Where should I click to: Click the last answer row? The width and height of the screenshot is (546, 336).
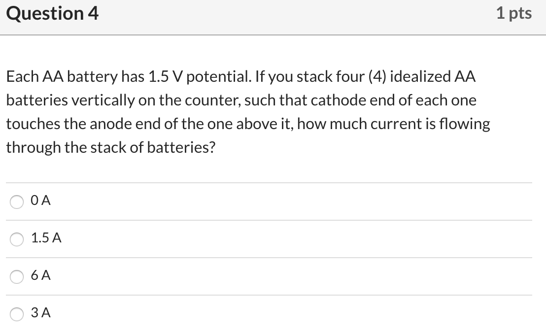(271, 313)
